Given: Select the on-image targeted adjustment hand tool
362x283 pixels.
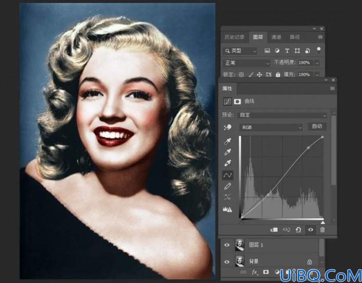Looking at the screenshot, I should [x=227, y=127].
